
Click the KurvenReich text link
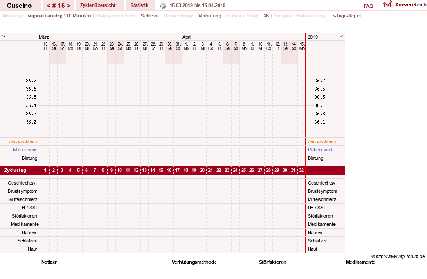click(x=410, y=5)
